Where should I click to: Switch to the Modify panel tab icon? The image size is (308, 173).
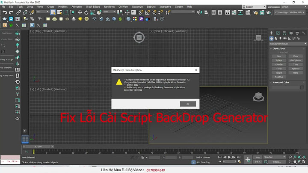278,33
